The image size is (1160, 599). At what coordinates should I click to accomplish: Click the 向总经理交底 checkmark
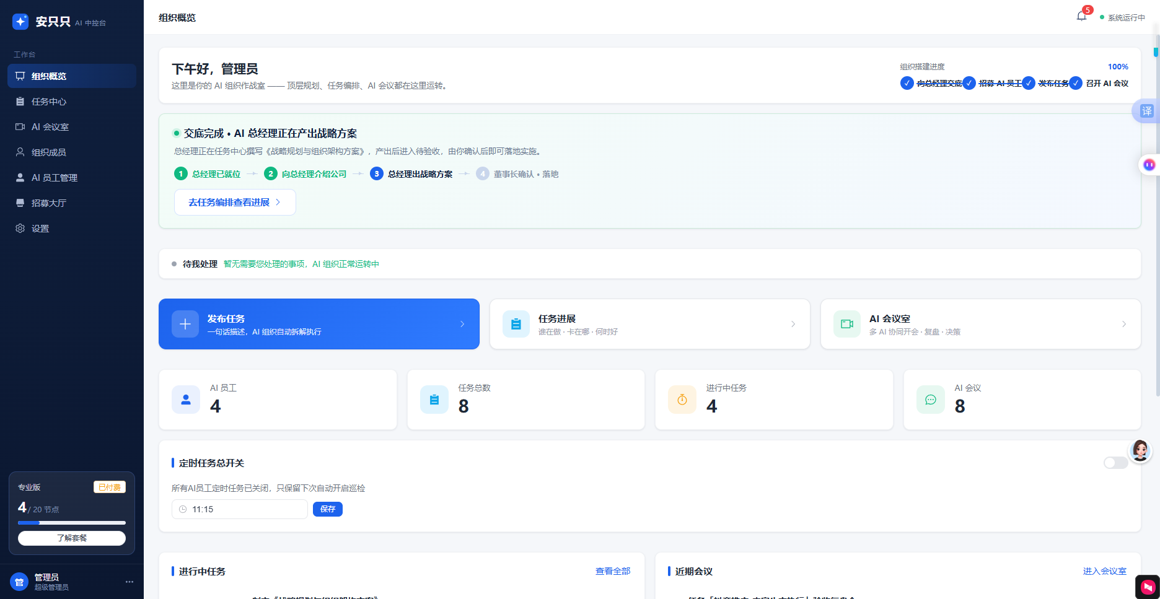tap(907, 83)
